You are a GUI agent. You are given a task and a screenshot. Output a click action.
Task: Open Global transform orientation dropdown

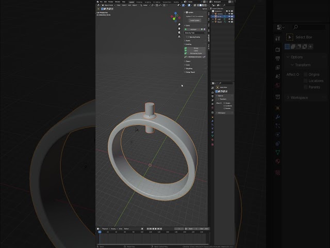tap(145, 5)
